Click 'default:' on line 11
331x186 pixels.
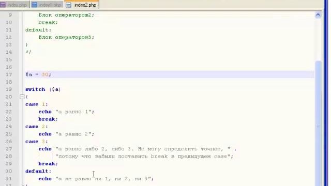coord(38,30)
